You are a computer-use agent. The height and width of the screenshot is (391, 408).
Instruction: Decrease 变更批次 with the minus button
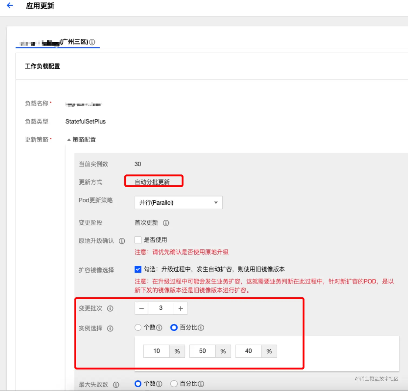(141, 308)
